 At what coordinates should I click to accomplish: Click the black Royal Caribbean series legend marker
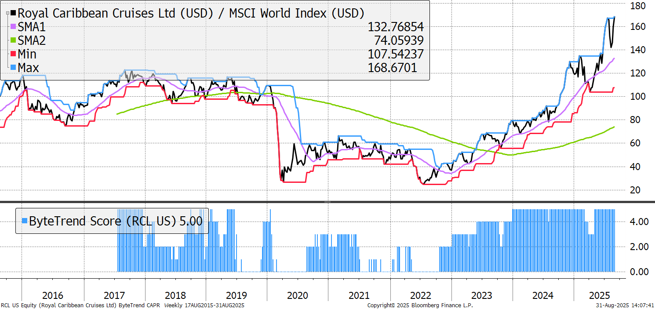click(x=13, y=14)
